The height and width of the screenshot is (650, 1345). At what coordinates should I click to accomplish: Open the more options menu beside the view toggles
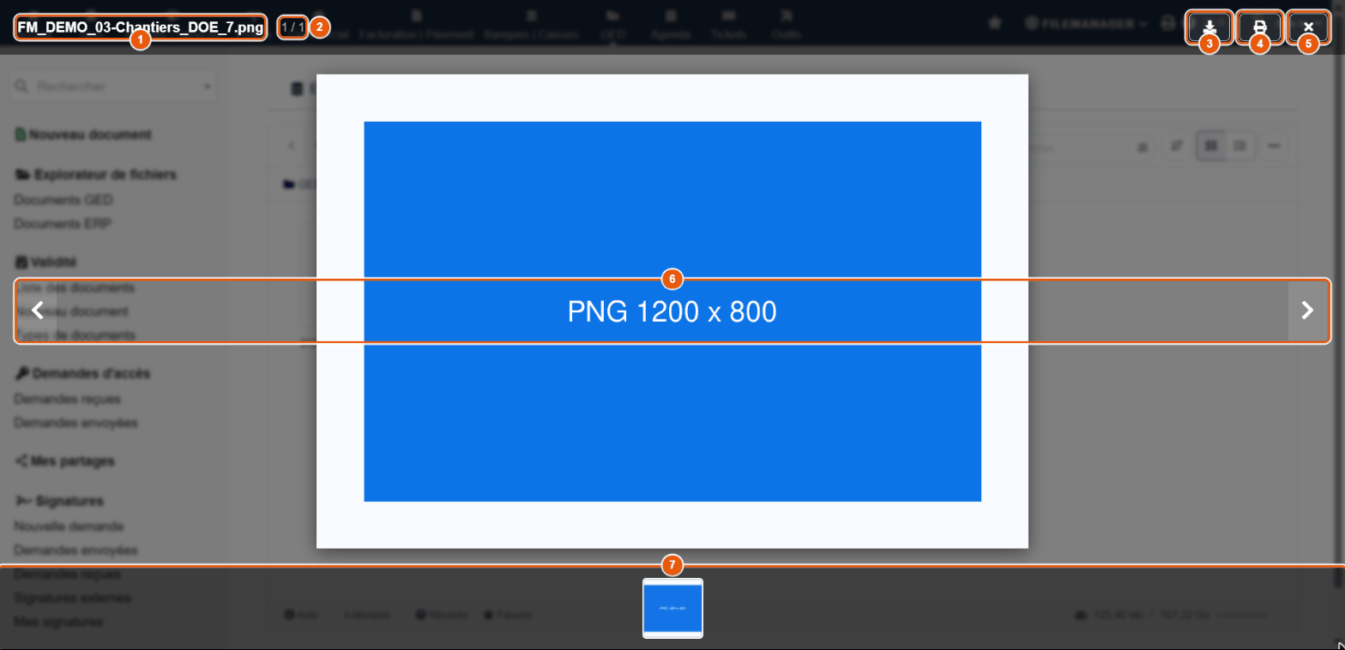pos(1275,147)
